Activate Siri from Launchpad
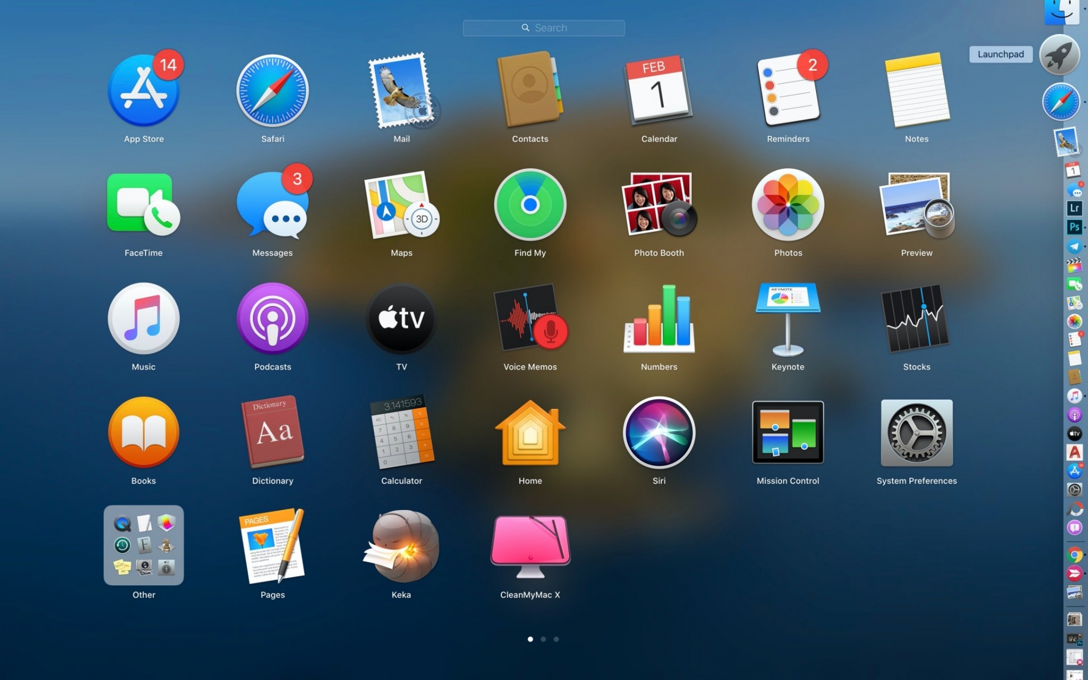This screenshot has width=1088, height=680. click(659, 432)
